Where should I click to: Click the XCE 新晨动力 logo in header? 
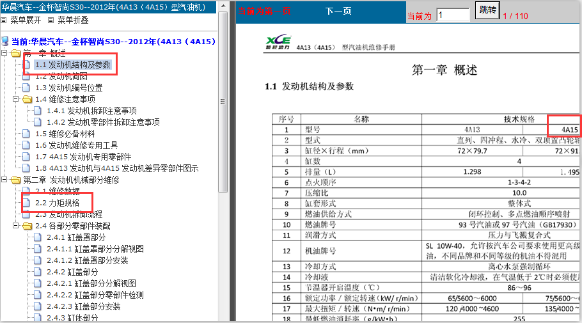(278, 42)
